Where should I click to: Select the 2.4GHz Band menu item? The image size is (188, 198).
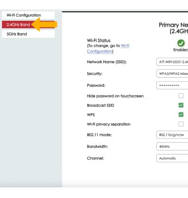[28, 25]
